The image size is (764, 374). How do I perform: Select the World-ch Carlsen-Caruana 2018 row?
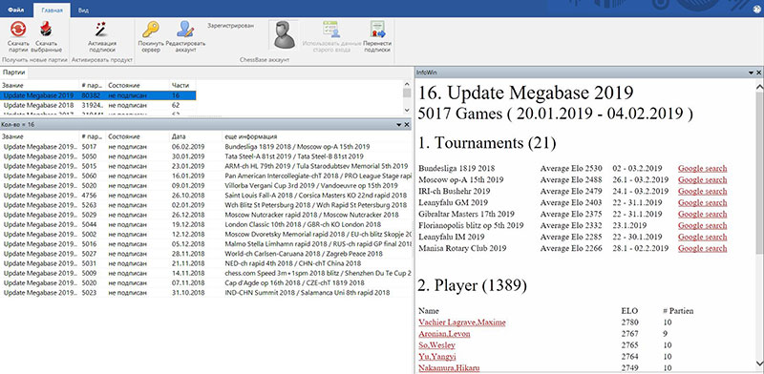(206, 254)
